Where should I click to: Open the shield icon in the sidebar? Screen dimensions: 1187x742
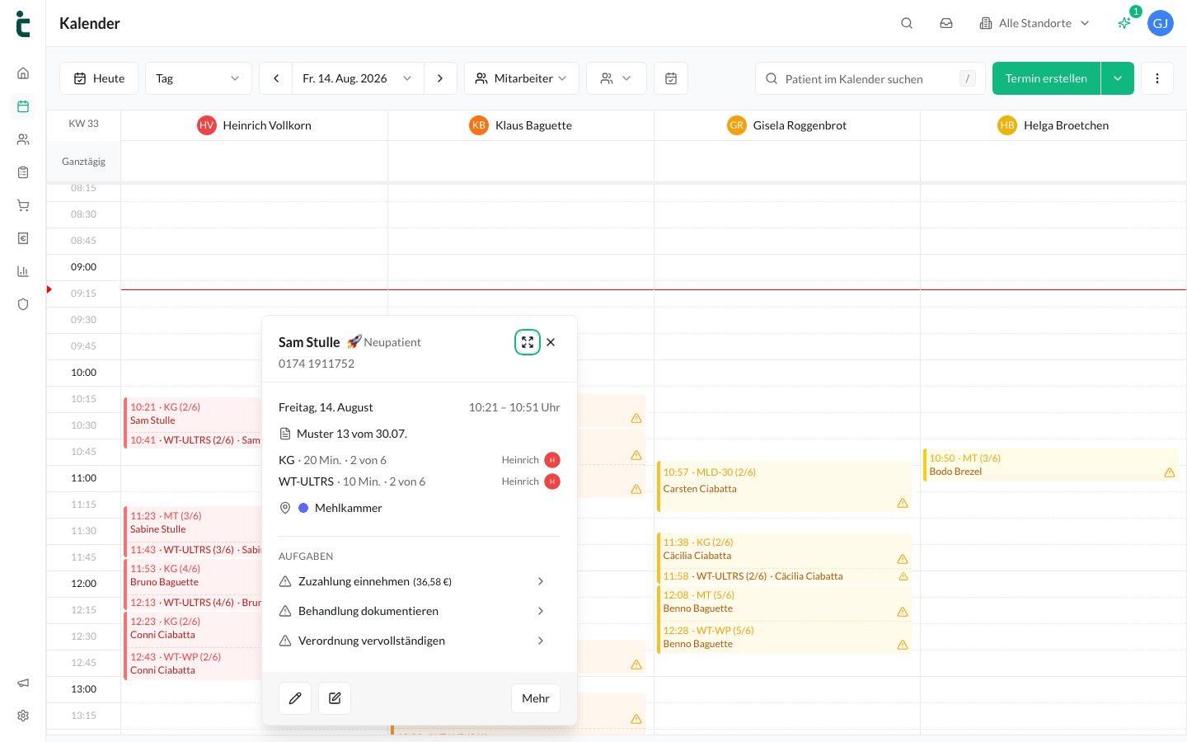[x=23, y=304]
